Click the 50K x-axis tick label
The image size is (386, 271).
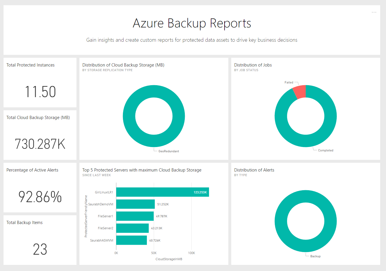coord(154,253)
